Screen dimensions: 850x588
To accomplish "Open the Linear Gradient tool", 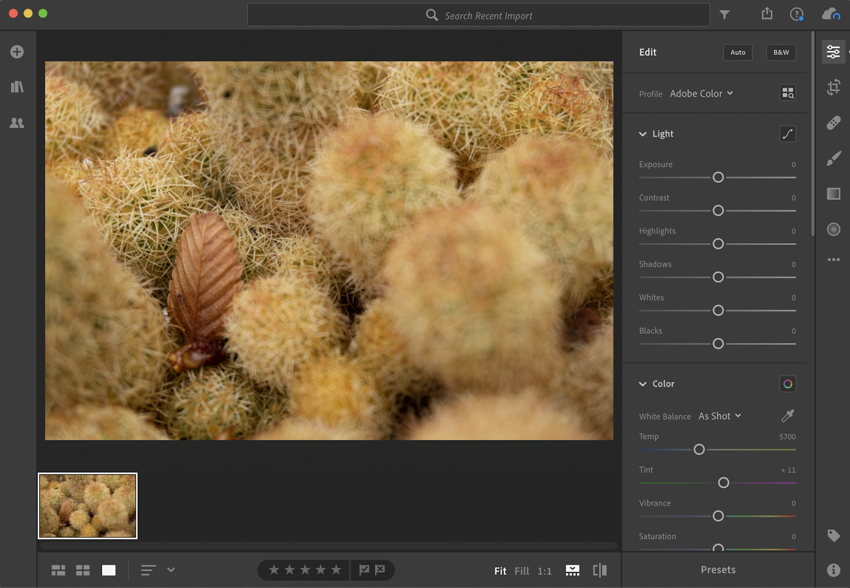I will tap(833, 194).
